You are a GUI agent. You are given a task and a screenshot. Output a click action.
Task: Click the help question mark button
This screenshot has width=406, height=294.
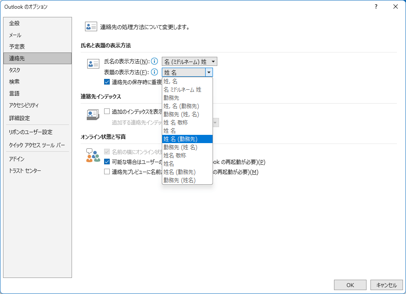(x=376, y=7)
